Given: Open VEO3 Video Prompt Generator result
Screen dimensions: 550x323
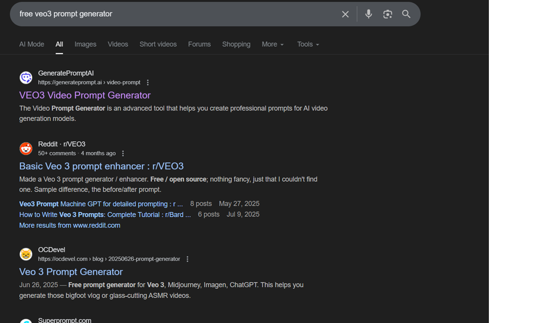Looking at the screenshot, I should 85,95.
